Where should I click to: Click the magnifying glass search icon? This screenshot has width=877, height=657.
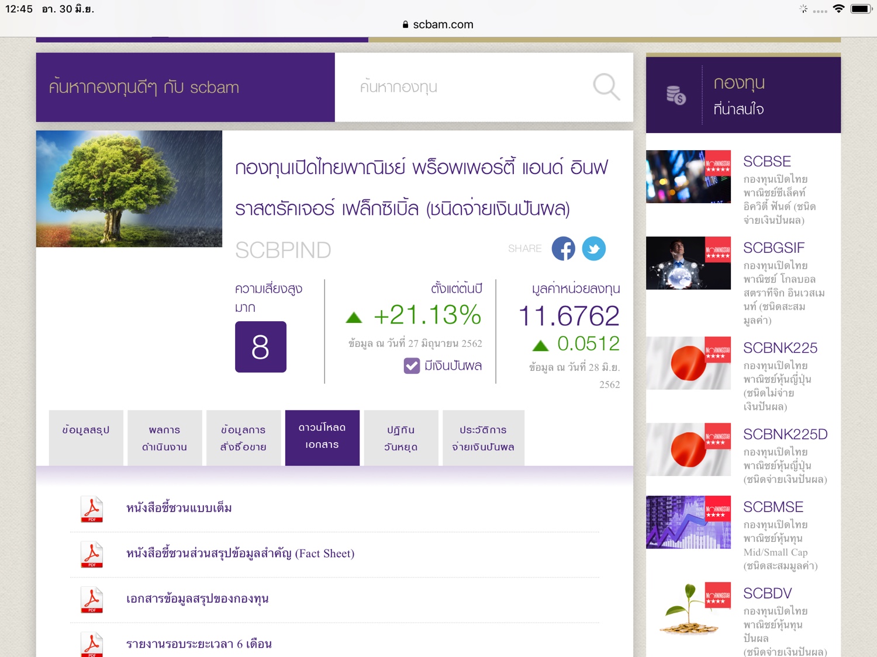pyautogui.click(x=606, y=87)
